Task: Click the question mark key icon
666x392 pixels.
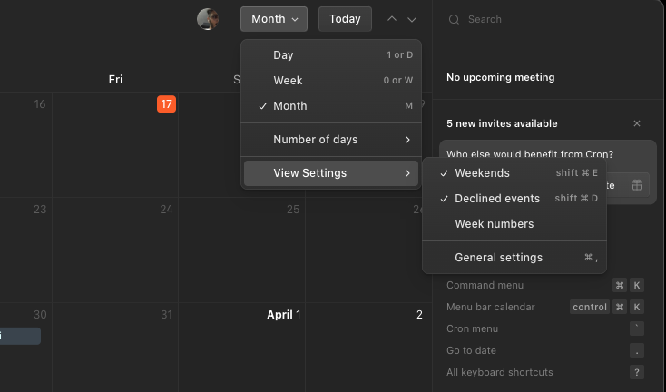Action: pyautogui.click(x=637, y=372)
